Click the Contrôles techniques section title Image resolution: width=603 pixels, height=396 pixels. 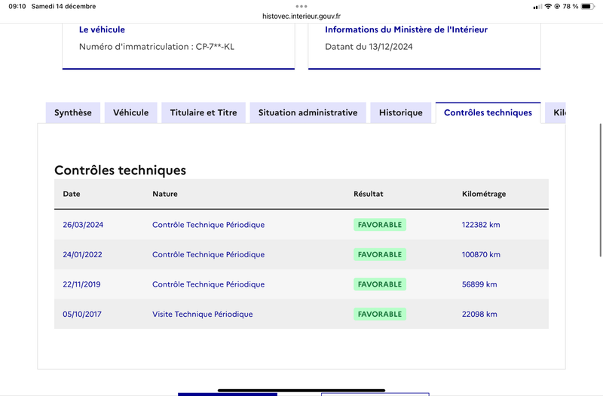pyautogui.click(x=120, y=170)
